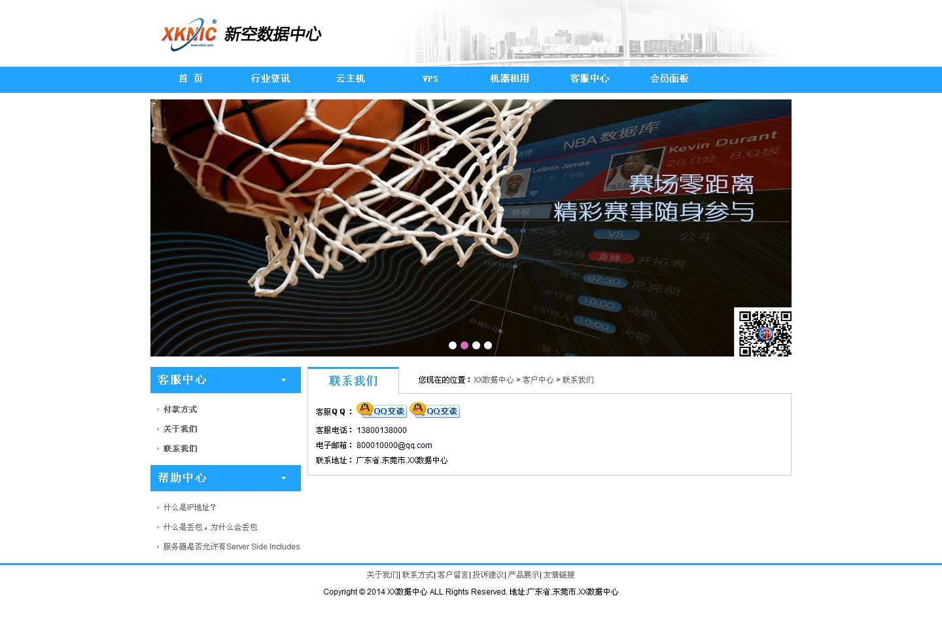Go to 云主机 navigation menu
942x624 pixels.
click(350, 78)
